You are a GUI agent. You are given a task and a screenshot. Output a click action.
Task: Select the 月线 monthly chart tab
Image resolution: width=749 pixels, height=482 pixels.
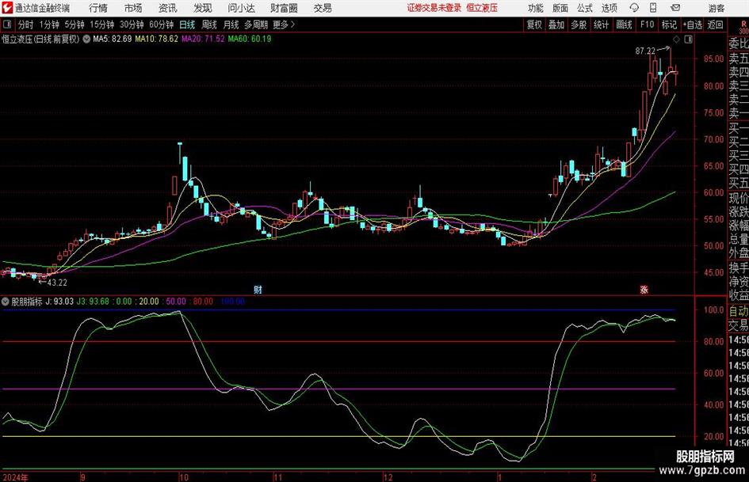(231, 25)
